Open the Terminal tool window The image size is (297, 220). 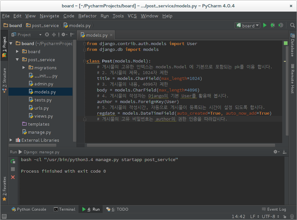[64, 209]
